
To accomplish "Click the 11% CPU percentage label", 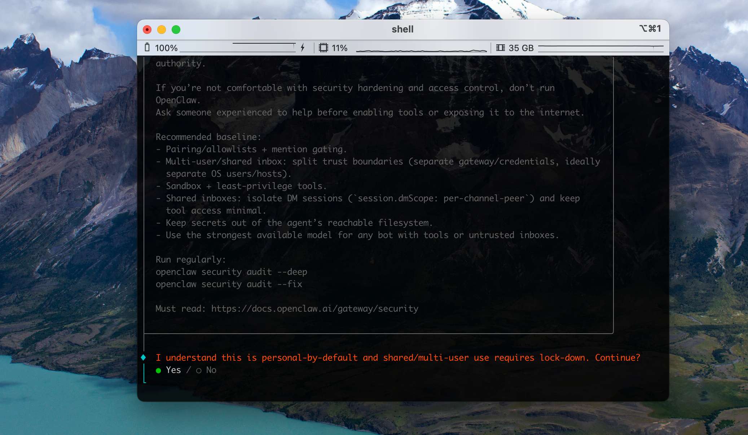I will [x=339, y=47].
